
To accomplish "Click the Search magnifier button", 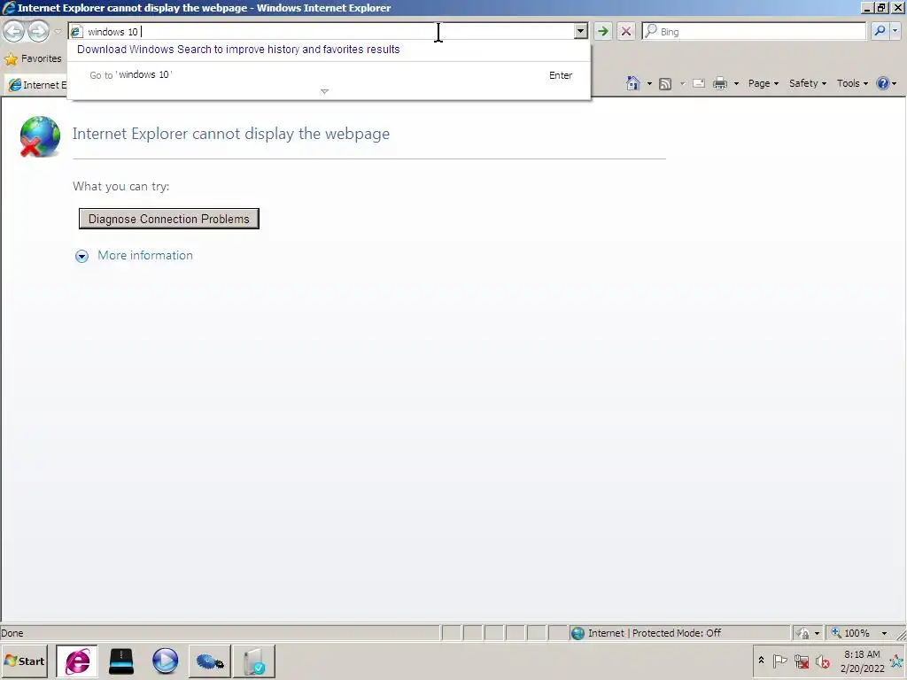I will coord(880,31).
